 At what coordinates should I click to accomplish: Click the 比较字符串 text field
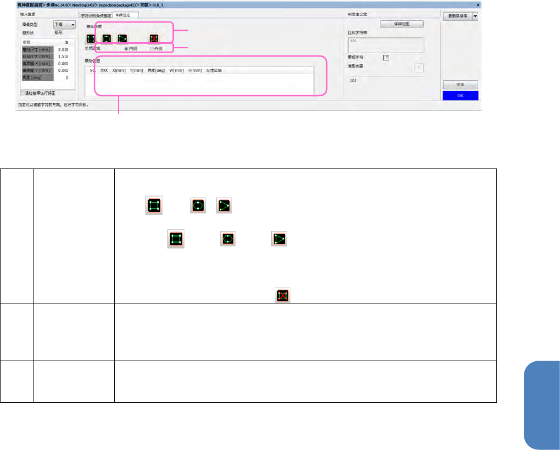tap(386, 45)
